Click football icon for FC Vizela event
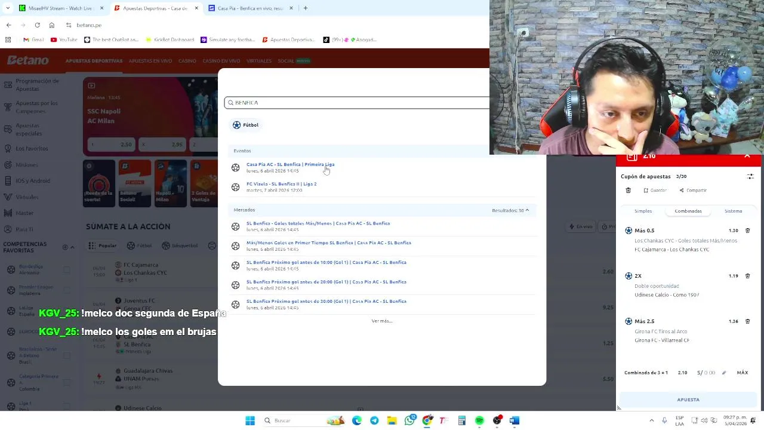 236,187
